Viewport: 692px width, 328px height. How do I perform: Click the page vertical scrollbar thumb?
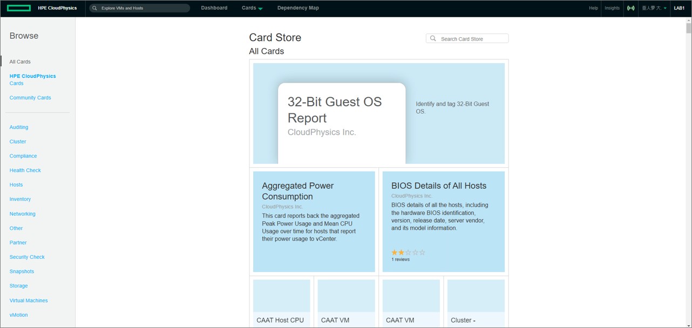coord(689,28)
